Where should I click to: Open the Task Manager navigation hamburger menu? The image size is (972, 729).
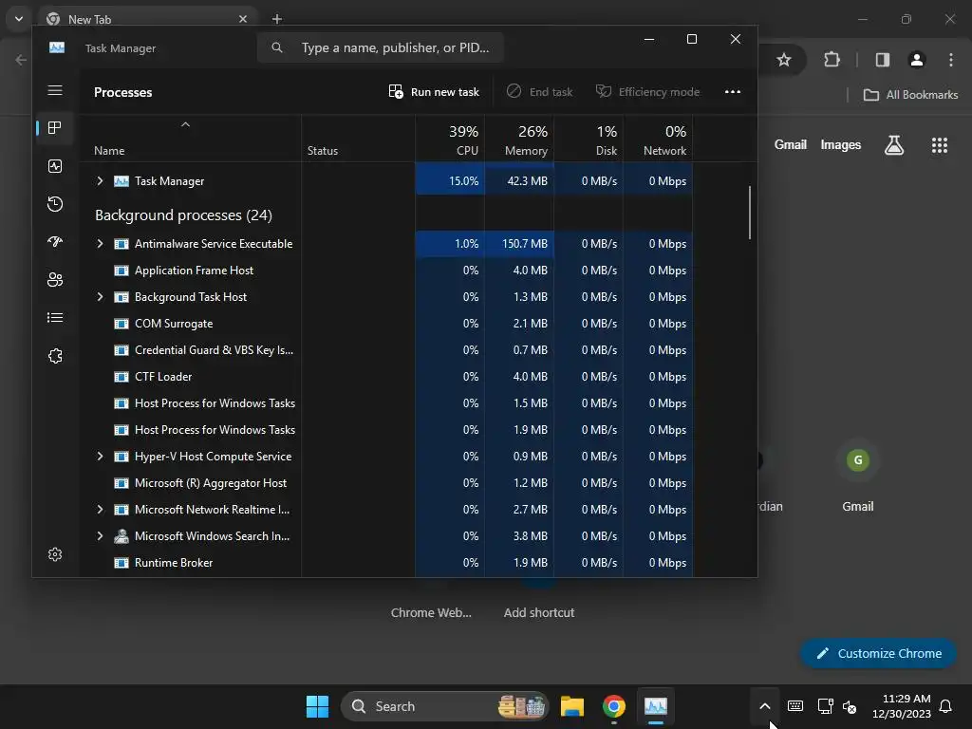[55, 90]
